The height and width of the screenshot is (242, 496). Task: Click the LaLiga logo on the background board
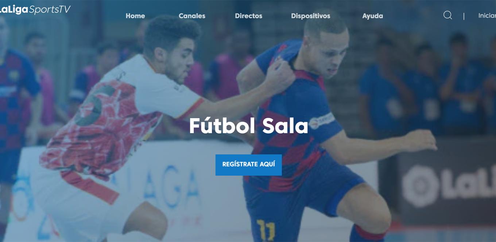point(449,186)
